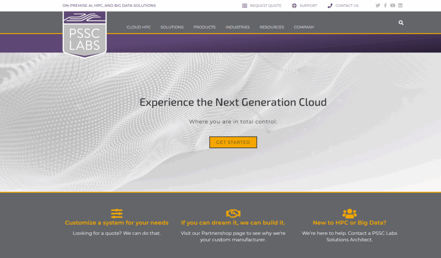
Task: Open the YouTube social icon
Action: point(392,6)
